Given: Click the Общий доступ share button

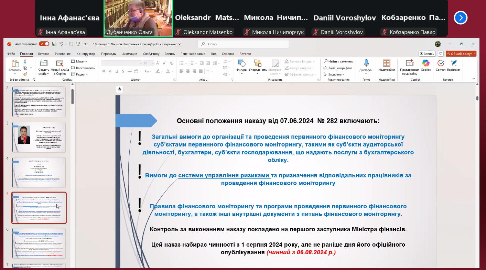Looking at the screenshot, I should click(461, 54).
